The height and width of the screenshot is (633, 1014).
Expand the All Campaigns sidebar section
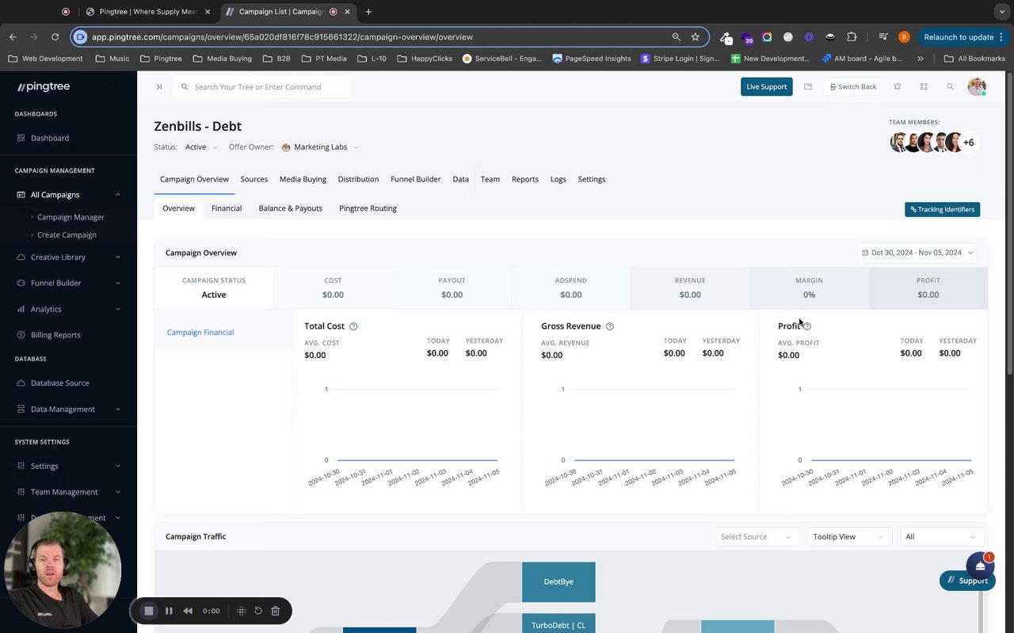(x=68, y=195)
